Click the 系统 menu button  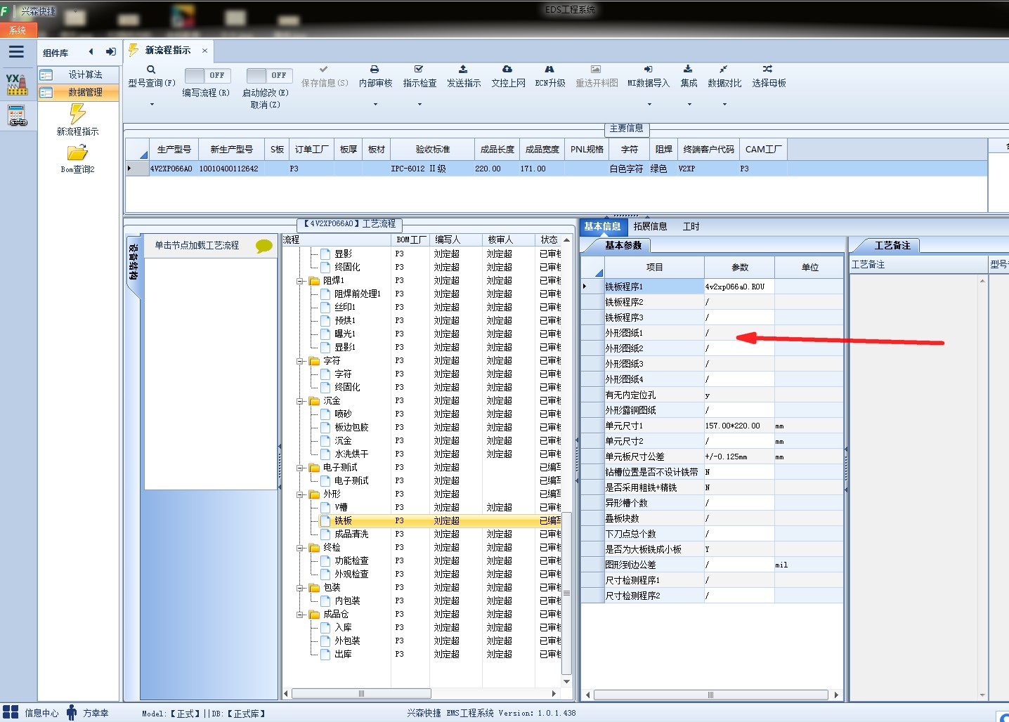pos(18,30)
